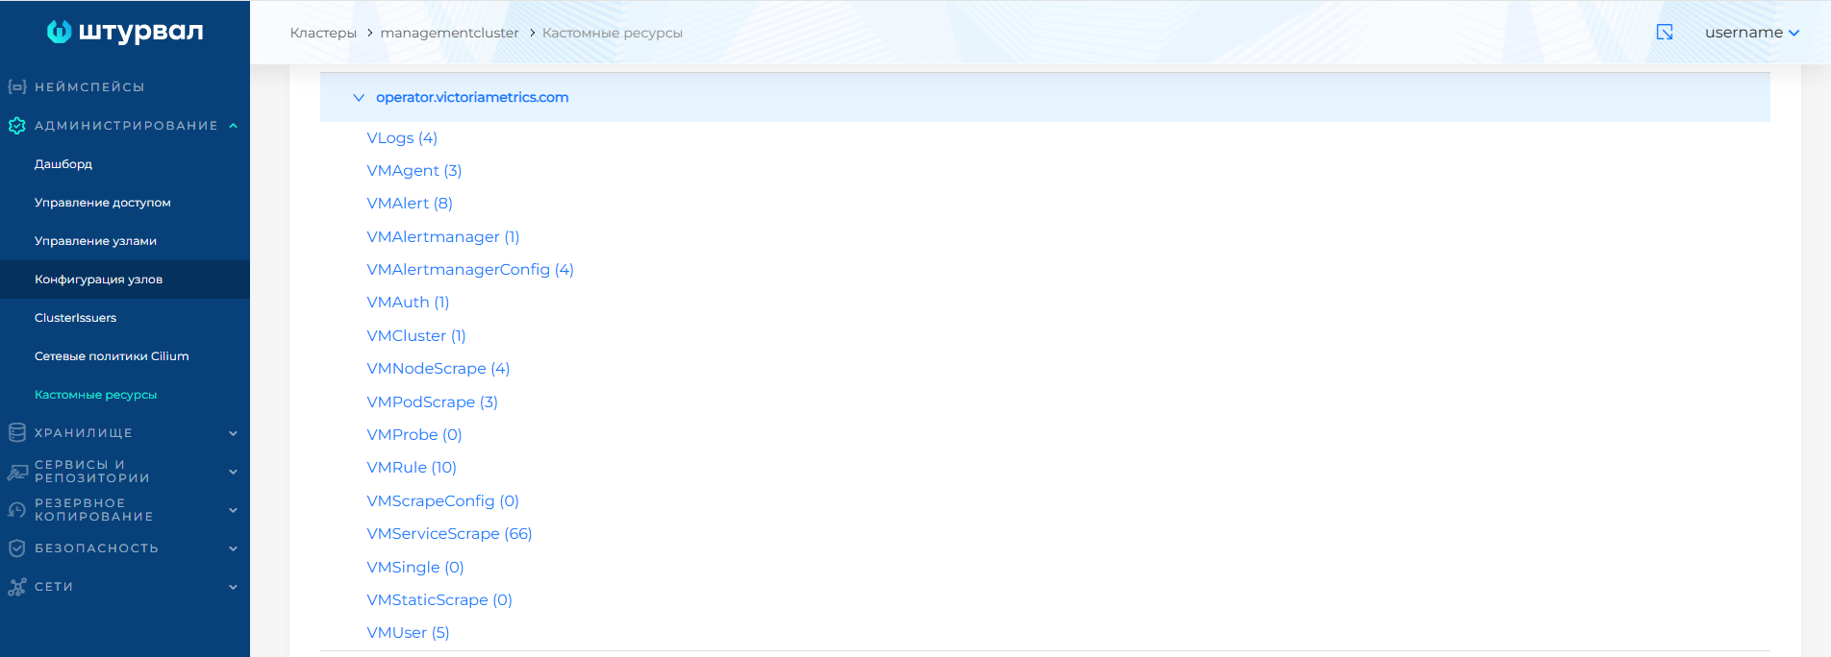Expand the Хранилище section chevron
The height and width of the screenshot is (657, 1831).
point(233,433)
